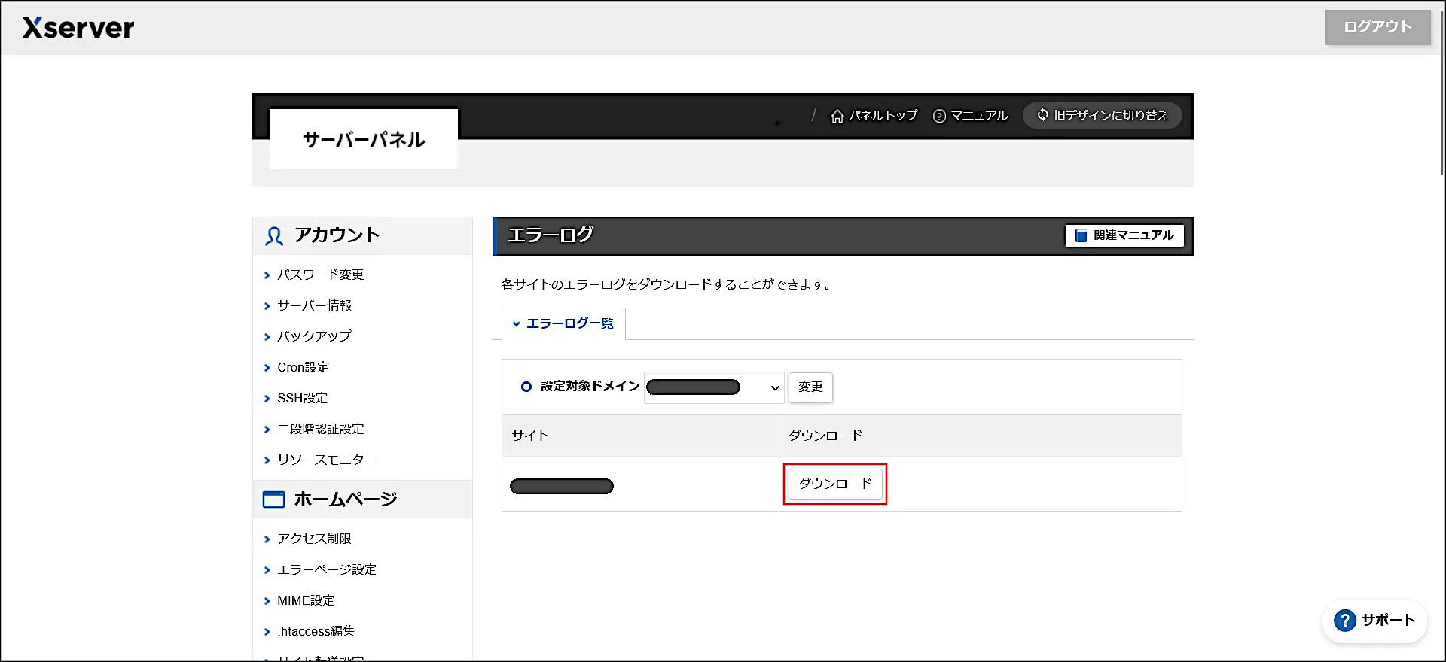Click the エラーログ page title

pyautogui.click(x=551, y=235)
